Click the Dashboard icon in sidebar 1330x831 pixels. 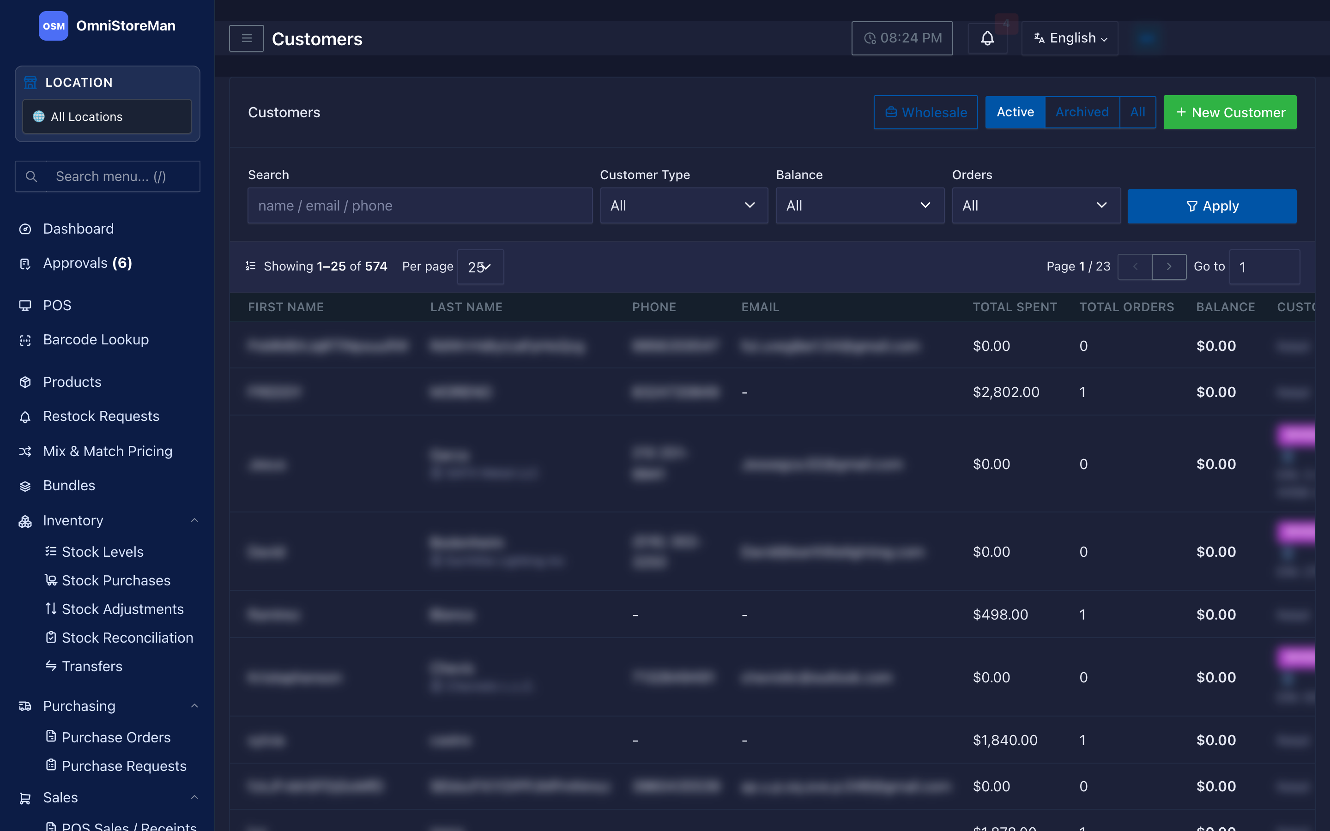25,229
